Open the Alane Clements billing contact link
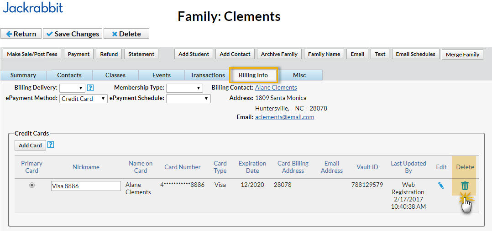 tap(276, 87)
